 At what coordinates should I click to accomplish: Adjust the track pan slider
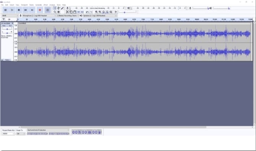pos(7,33)
